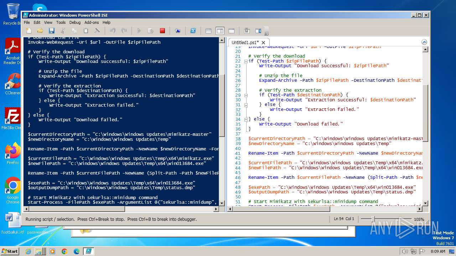The image size is (456, 256).
Task: Save the script with floppy disk icon
Action: point(52,31)
